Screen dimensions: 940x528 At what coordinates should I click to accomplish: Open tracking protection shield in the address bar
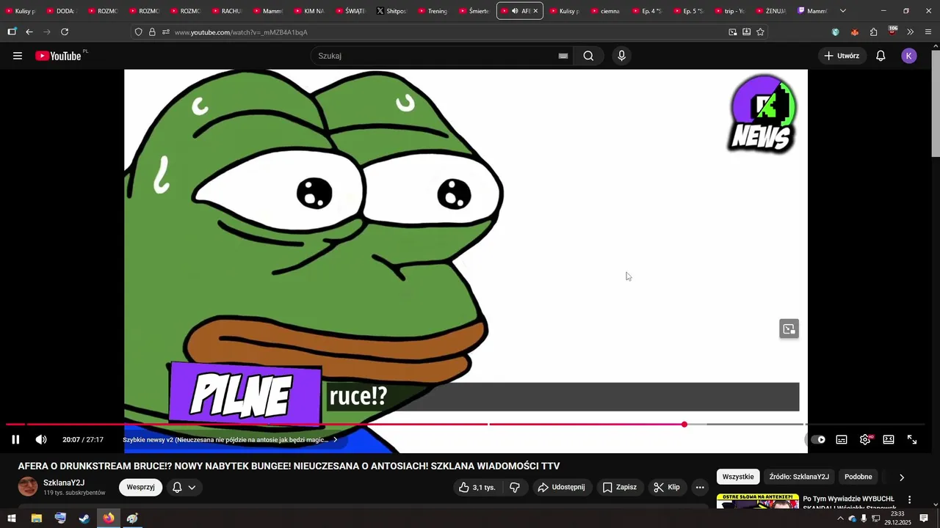138,32
